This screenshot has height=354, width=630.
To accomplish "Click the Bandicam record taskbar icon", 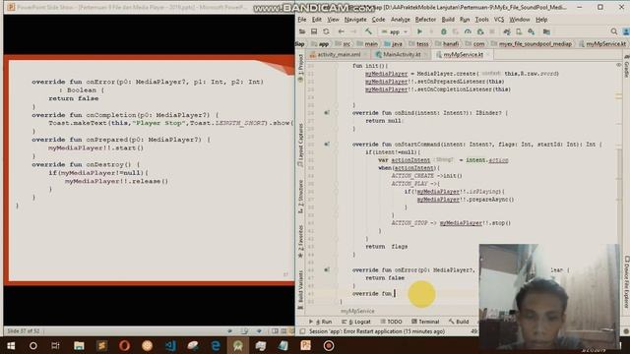I will tap(329, 345).
